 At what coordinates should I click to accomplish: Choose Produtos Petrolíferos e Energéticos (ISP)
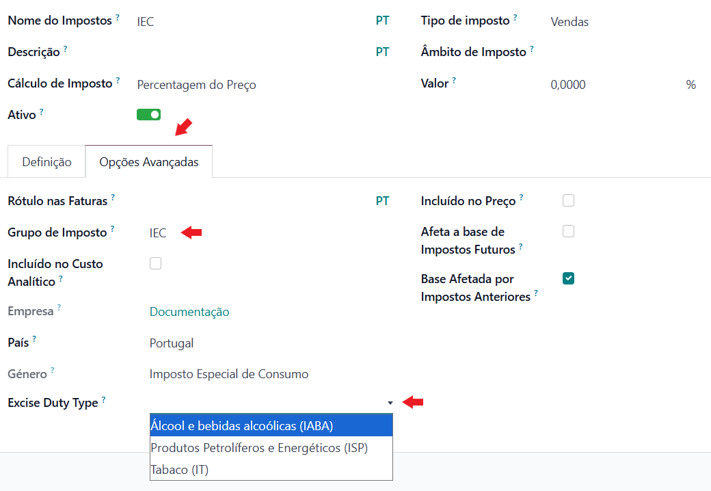click(271, 448)
